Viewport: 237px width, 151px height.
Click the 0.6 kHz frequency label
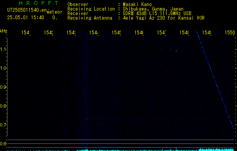click(3, 143)
